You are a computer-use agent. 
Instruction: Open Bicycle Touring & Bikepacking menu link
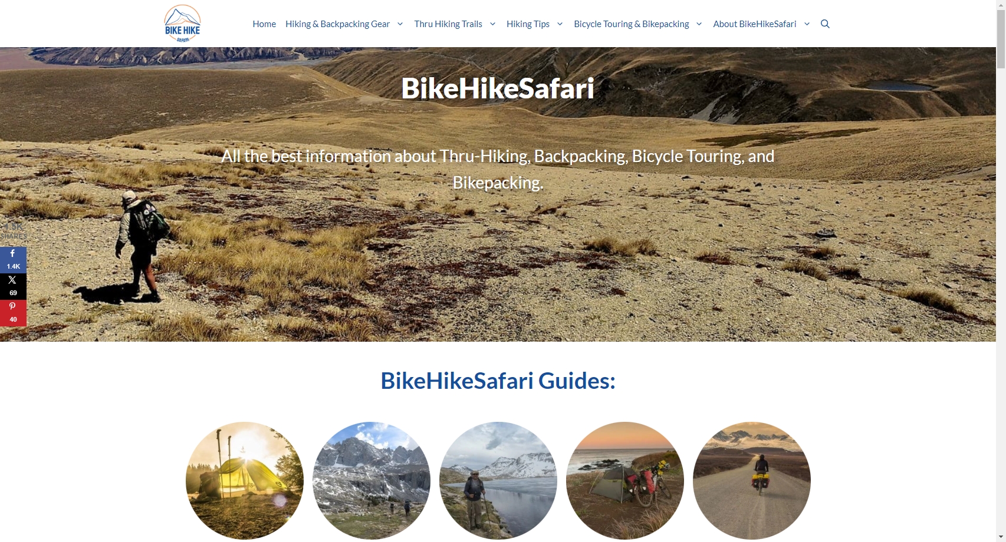[x=631, y=24]
